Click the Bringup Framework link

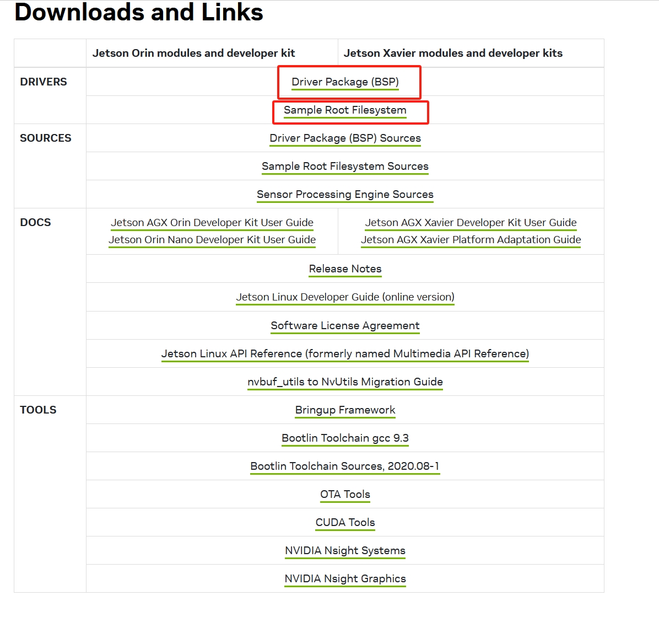point(345,410)
